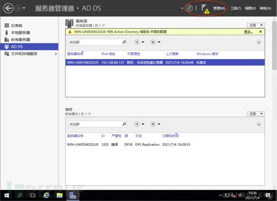Click the servers section header icon
This screenshot has width=277, height=201.
(69, 23)
